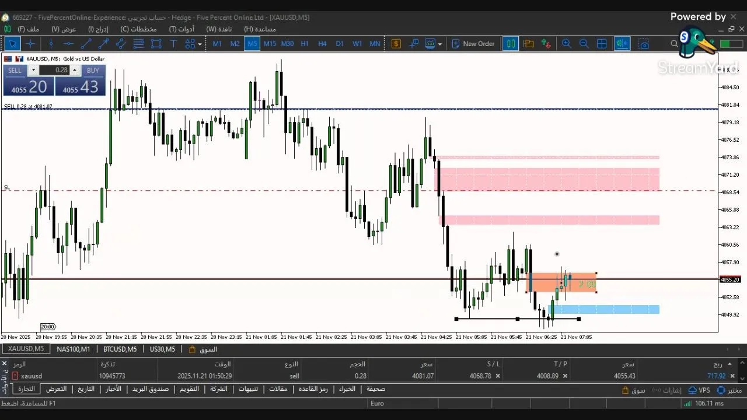747x420 pixels.
Task: Choose the Fibonacci retracement tool
Action: pos(138,44)
